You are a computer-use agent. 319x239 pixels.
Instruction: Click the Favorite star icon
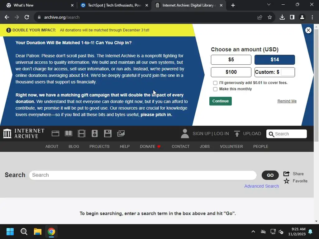tap(287, 181)
